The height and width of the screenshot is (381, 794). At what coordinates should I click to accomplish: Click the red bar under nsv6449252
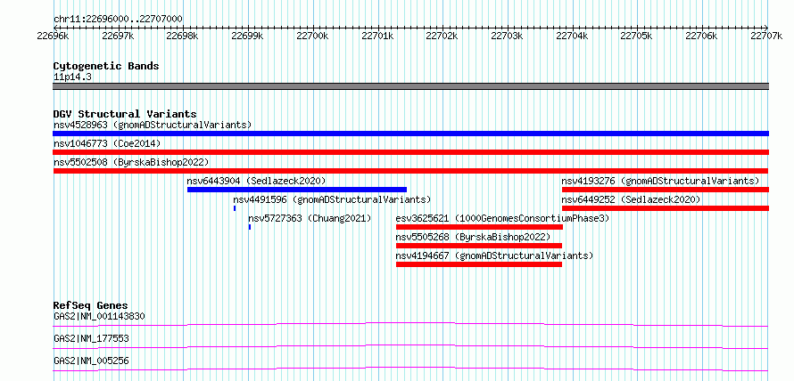click(x=666, y=208)
